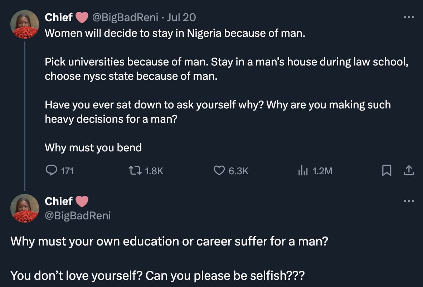Click the Chief name on the second tweet
This screenshot has height=287, width=423.
[59, 201]
